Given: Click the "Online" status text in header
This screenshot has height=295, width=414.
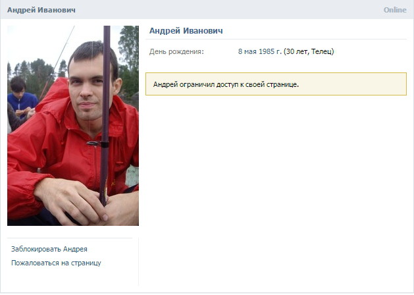Looking at the screenshot, I should pyautogui.click(x=395, y=10).
